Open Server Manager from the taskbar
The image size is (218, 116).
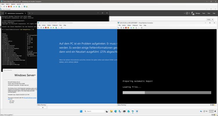[x=120, y=111]
